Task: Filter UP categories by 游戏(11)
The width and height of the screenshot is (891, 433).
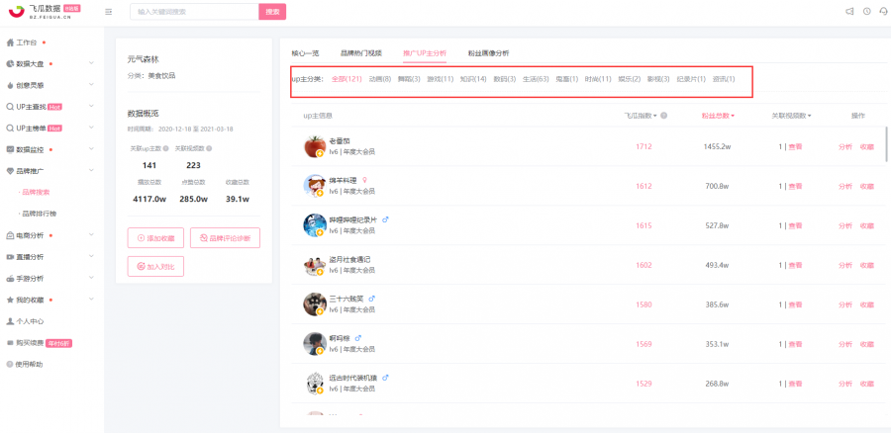Action: 440,79
